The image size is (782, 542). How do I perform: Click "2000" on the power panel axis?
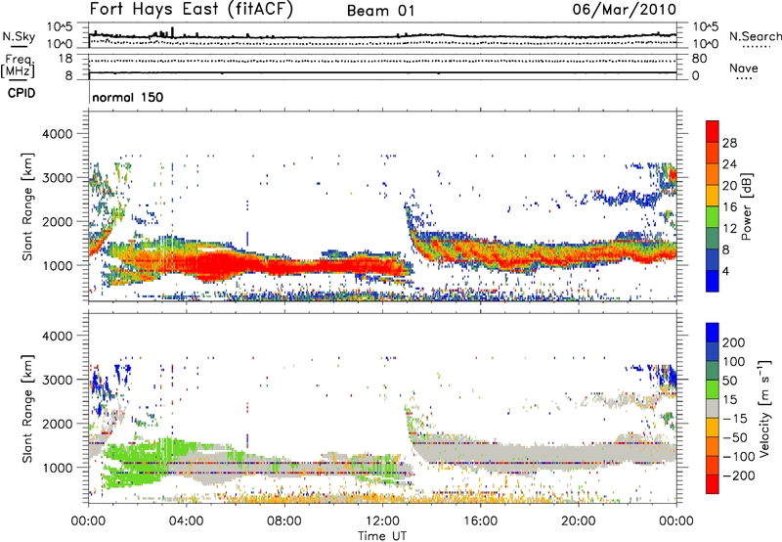click(58, 222)
